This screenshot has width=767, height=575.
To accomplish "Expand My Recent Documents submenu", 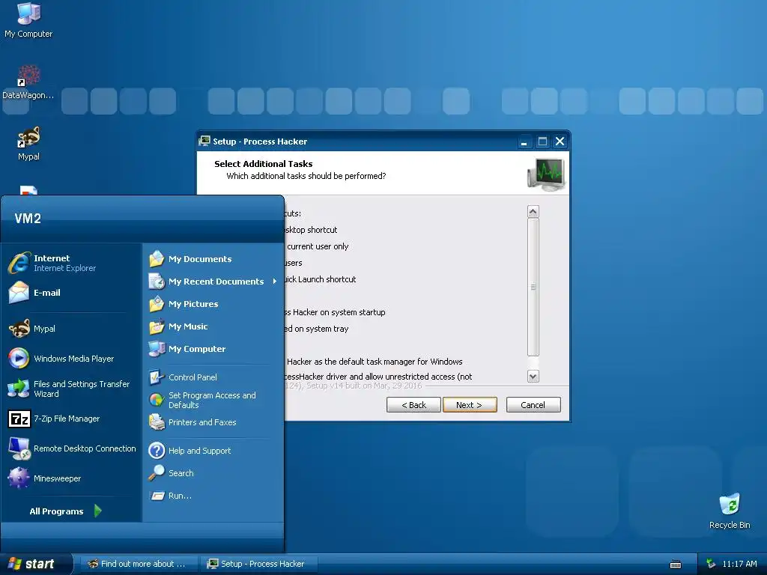I will pyautogui.click(x=213, y=282).
